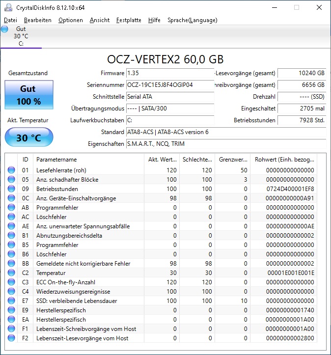
Task: Click the status orb for Gemeldete nicht korrigierbare Fehler
Action: (11, 263)
